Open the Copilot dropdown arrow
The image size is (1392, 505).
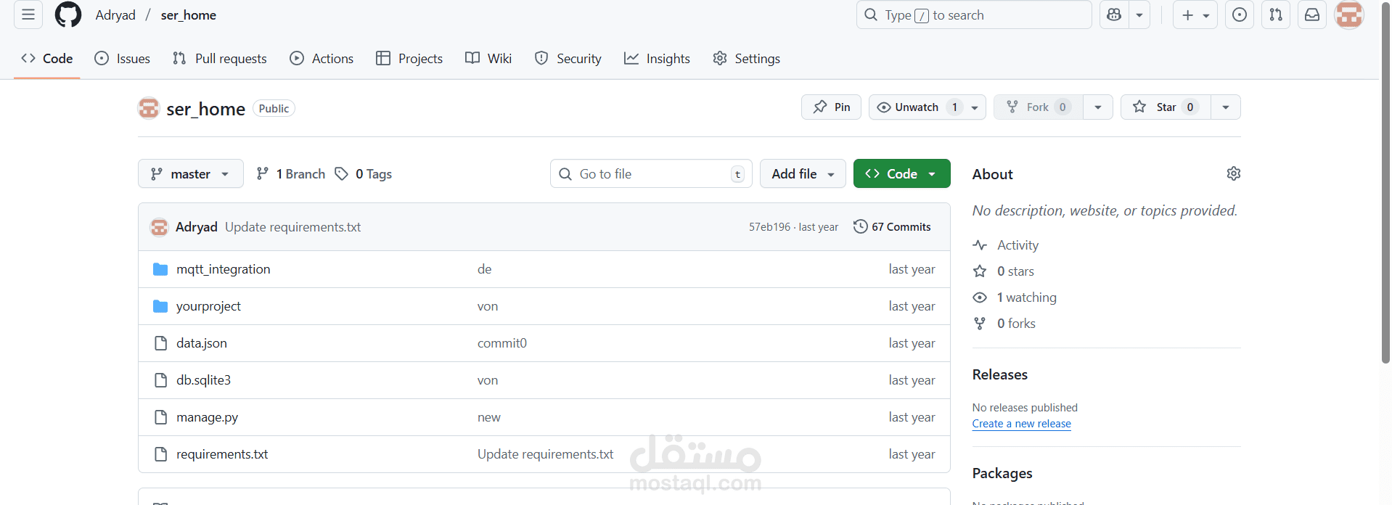[x=1139, y=15]
